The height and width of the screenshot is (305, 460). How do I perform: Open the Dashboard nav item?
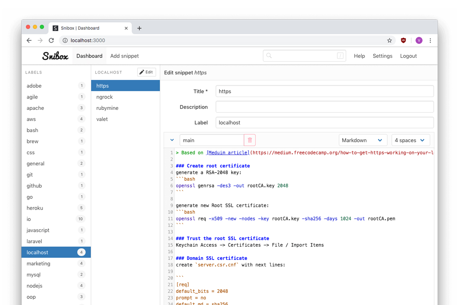90,56
